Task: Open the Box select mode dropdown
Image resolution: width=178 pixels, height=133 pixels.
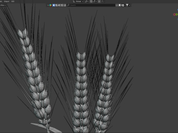Action: tap(3, 5)
